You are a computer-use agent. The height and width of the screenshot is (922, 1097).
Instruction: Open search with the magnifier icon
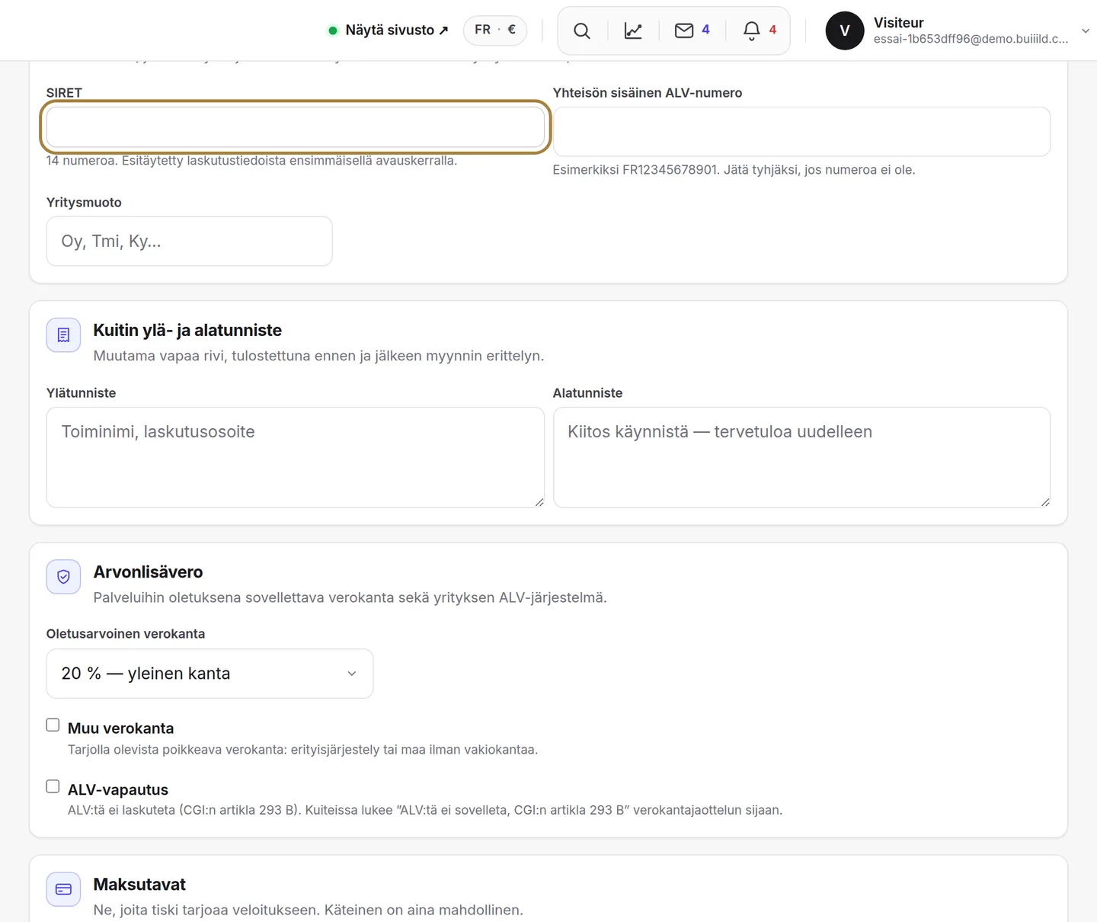click(582, 30)
